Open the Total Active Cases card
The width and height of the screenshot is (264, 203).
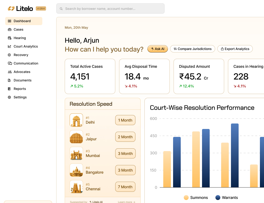pos(90,76)
